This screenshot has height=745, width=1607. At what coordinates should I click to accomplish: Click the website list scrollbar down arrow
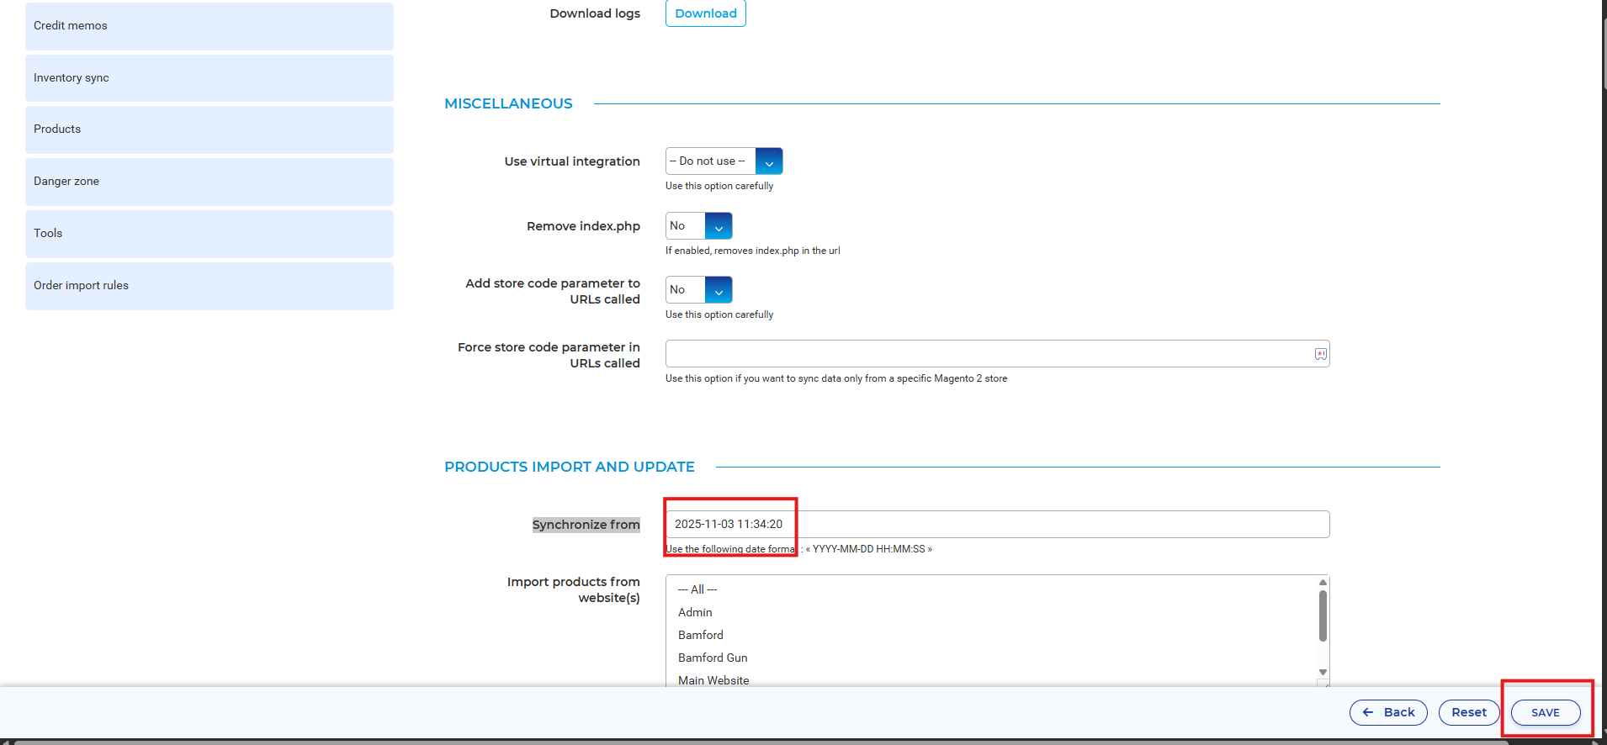point(1323,672)
